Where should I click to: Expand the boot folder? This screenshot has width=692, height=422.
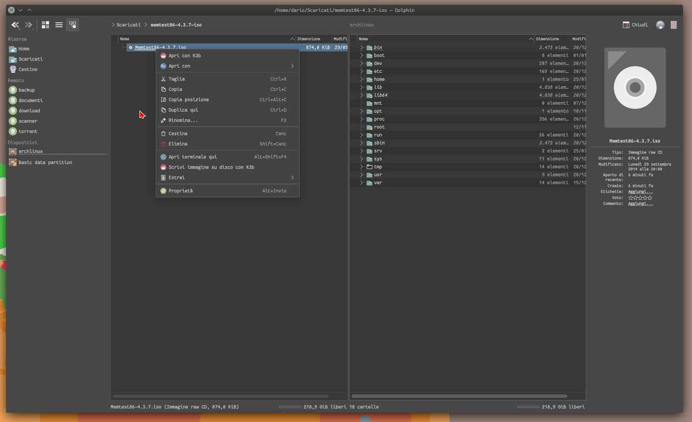click(362, 56)
